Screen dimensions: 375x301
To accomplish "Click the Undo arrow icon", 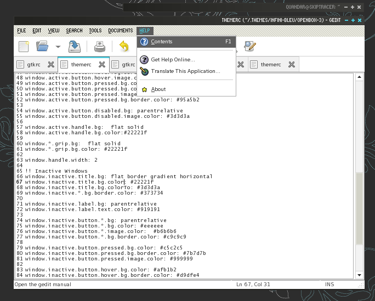I will pos(124,46).
